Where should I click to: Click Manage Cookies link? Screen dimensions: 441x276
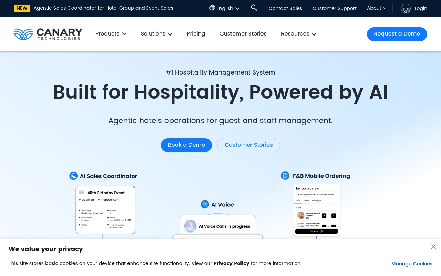[x=412, y=264]
